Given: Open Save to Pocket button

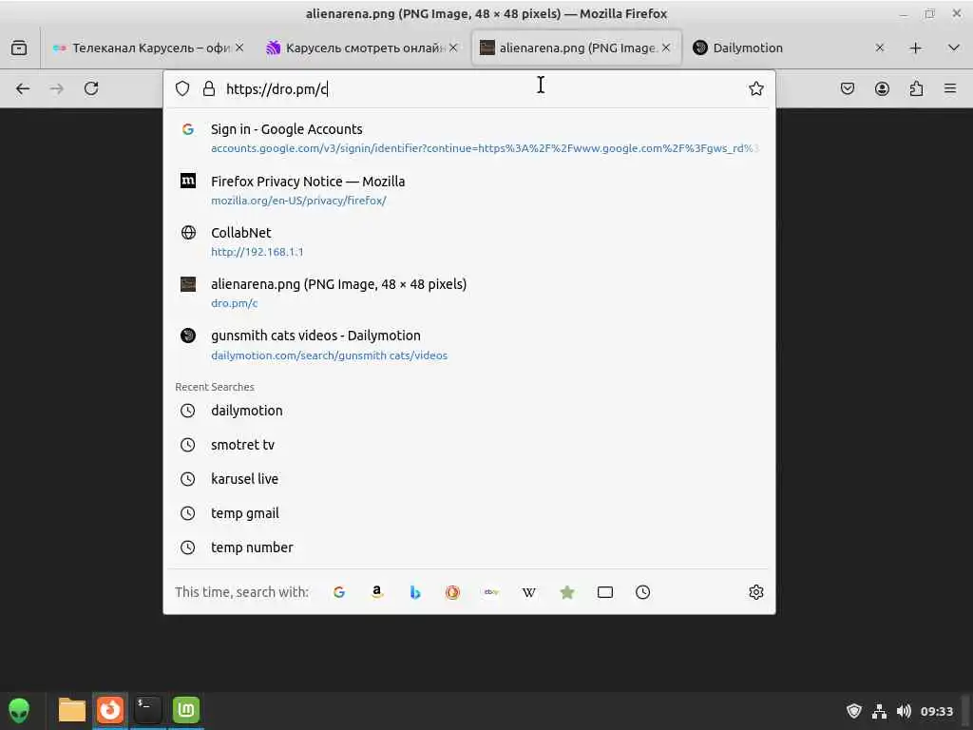Looking at the screenshot, I should coord(847,88).
